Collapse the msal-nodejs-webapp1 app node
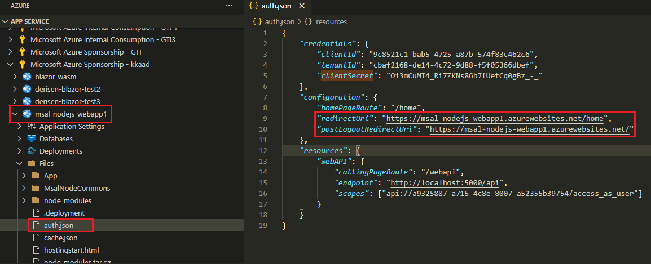651x264 pixels. click(15, 114)
